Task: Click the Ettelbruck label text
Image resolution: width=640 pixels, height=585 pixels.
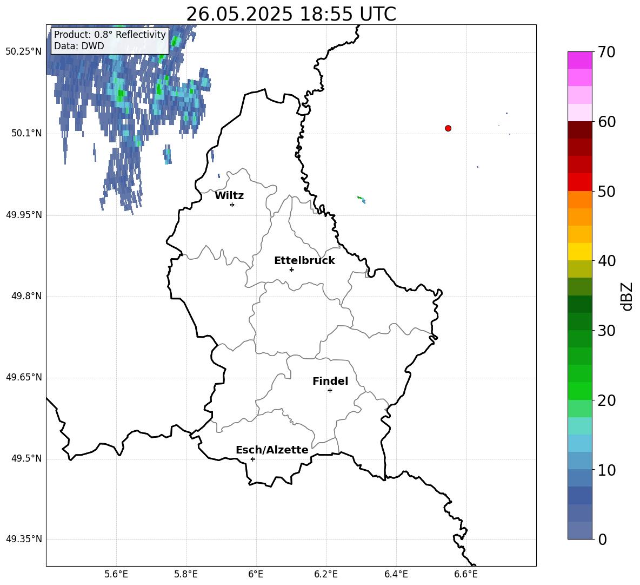Action: 304,261
